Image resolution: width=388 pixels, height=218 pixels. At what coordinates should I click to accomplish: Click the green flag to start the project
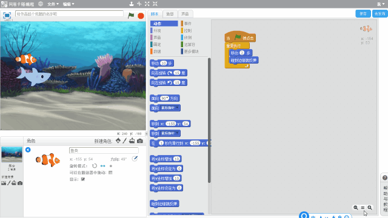pos(131,16)
